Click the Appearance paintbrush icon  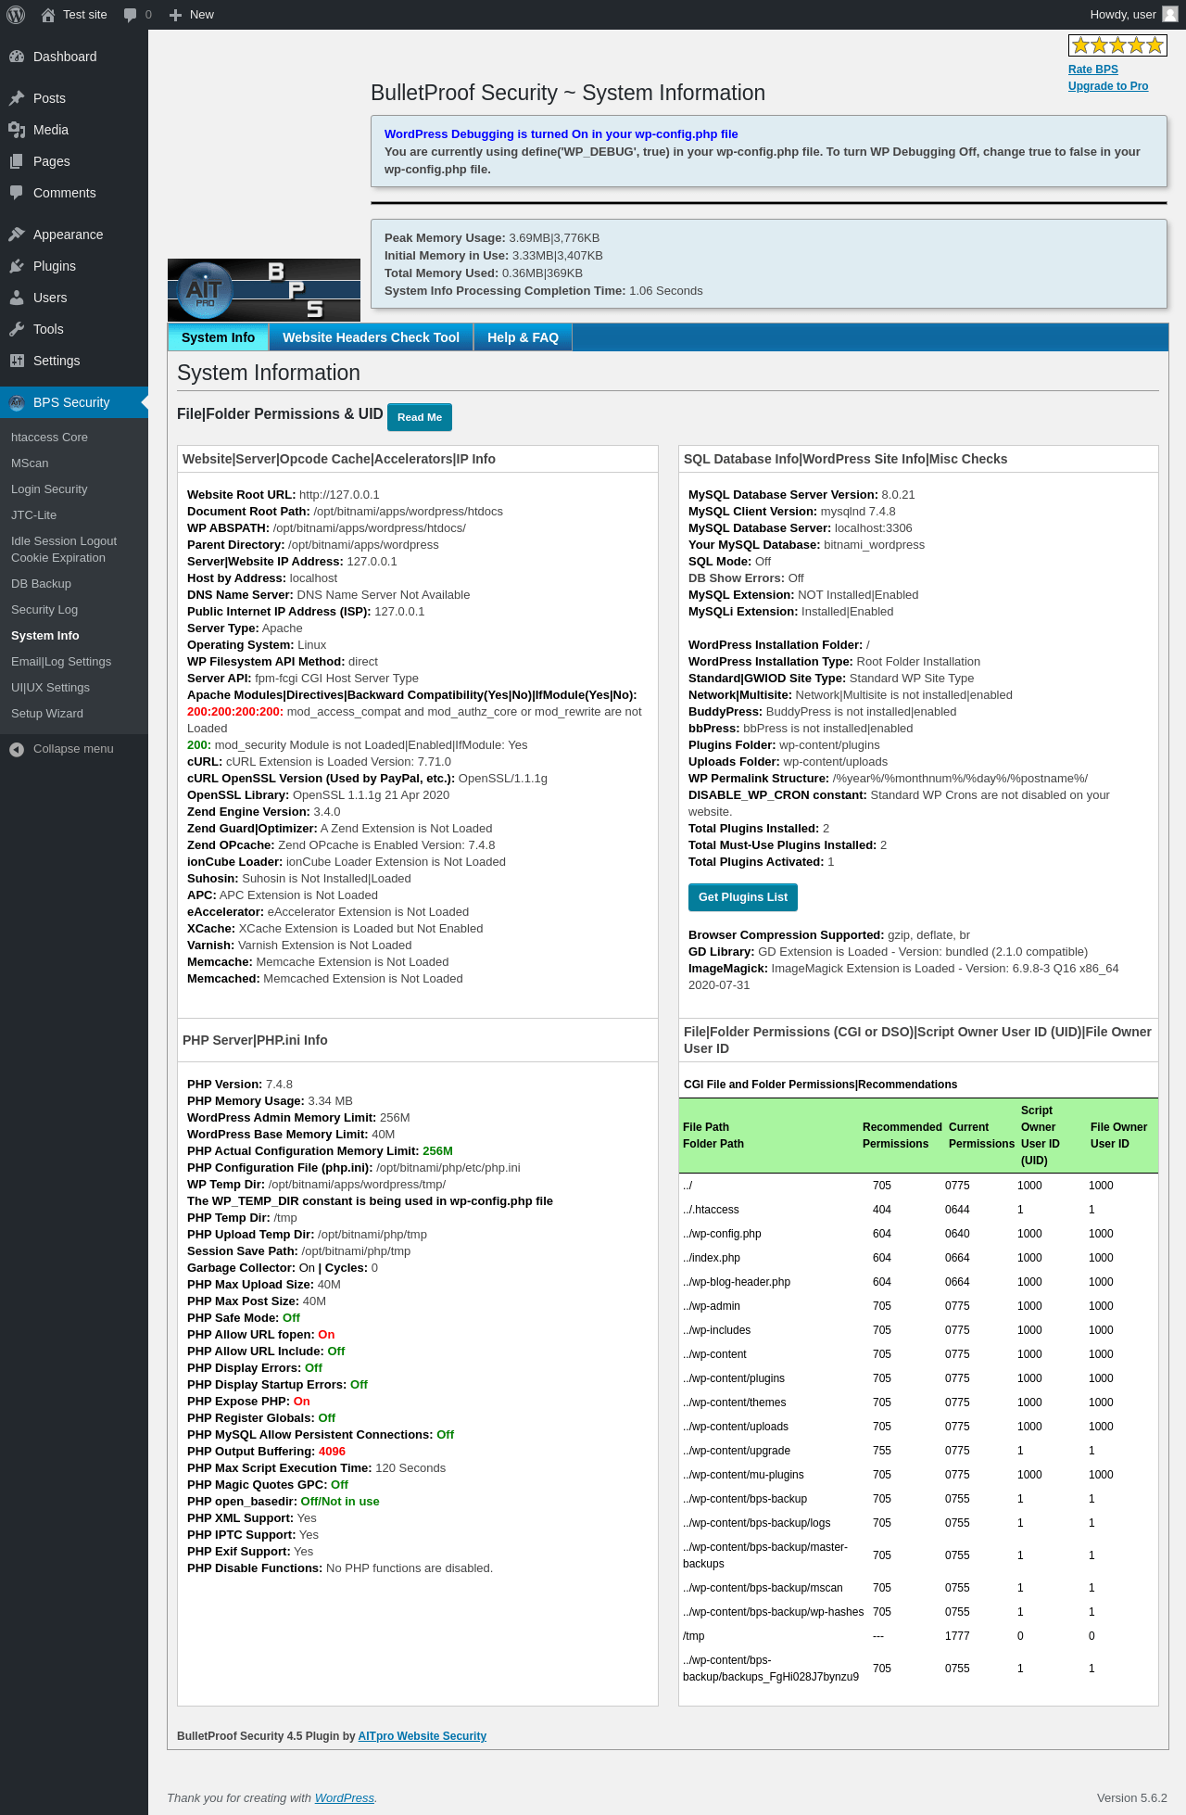tap(17, 235)
